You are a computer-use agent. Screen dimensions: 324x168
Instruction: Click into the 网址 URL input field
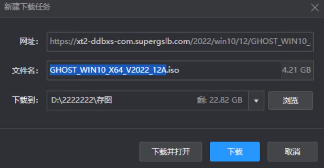pos(180,42)
